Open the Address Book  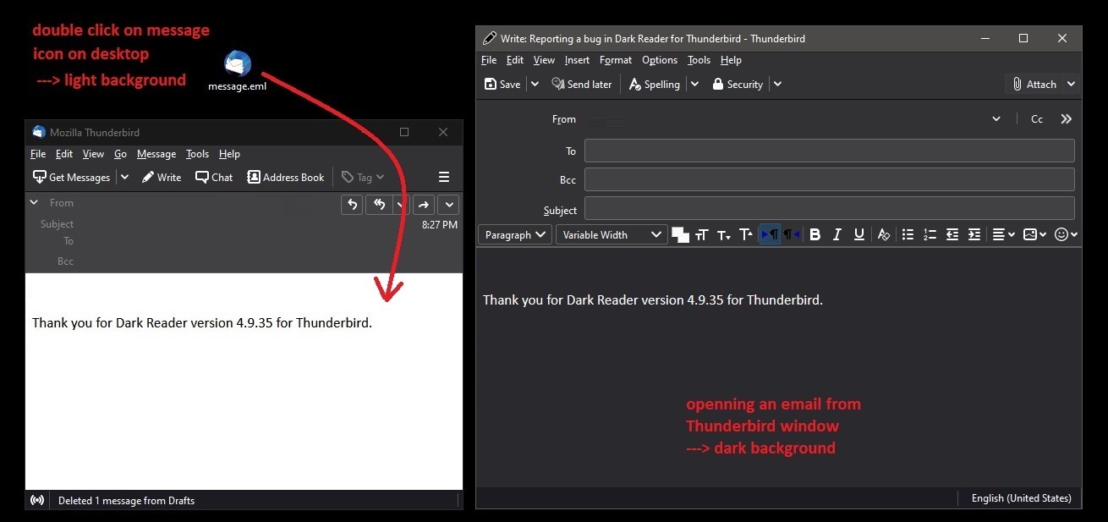click(x=285, y=177)
